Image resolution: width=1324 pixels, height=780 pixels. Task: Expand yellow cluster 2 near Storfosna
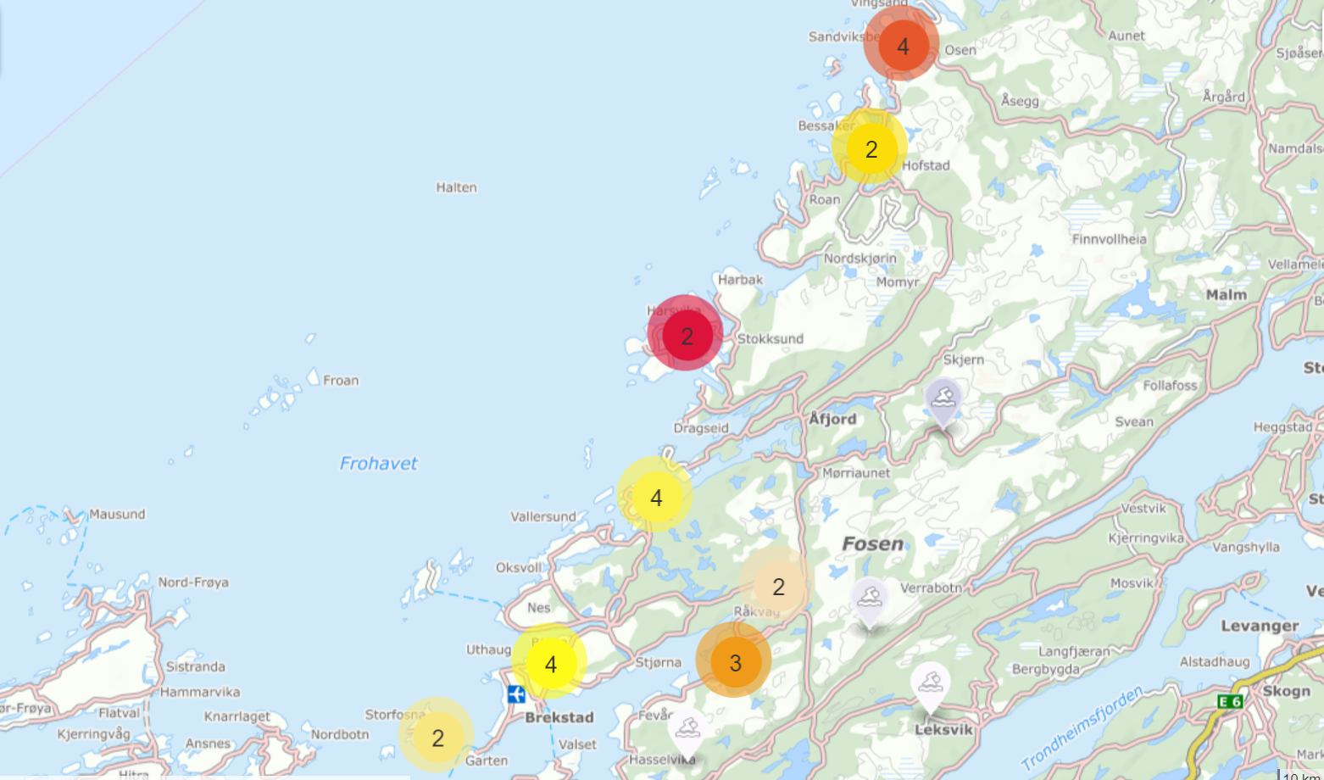(437, 737)
